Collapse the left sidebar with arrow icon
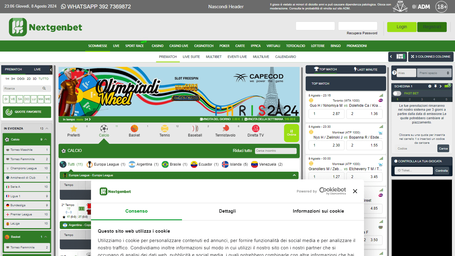This screenshot has height=256, width=455. [51, 70]
